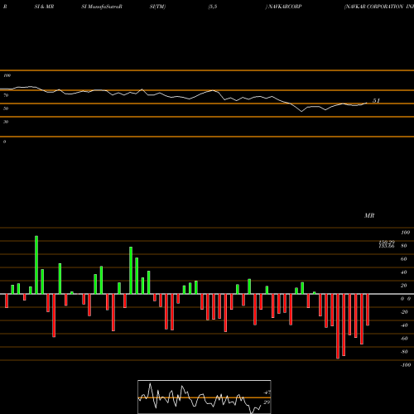The height and width of the screenshot is (414, 414).
Task: Click the MR axis label '-40'
Action: click(404, 325)
